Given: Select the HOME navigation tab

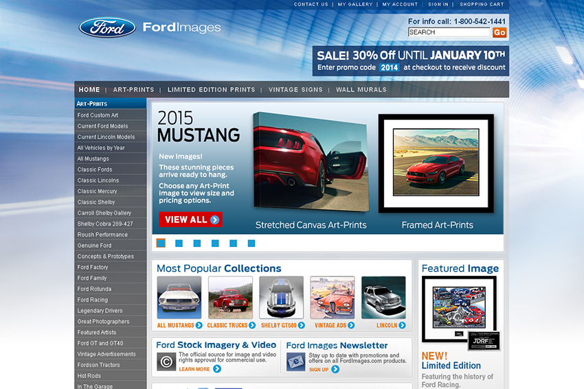Looking at the screenshot, I should 89,90.
